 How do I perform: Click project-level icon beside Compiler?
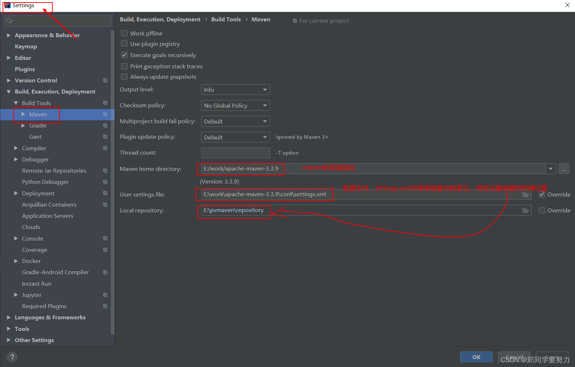[105, 148]
